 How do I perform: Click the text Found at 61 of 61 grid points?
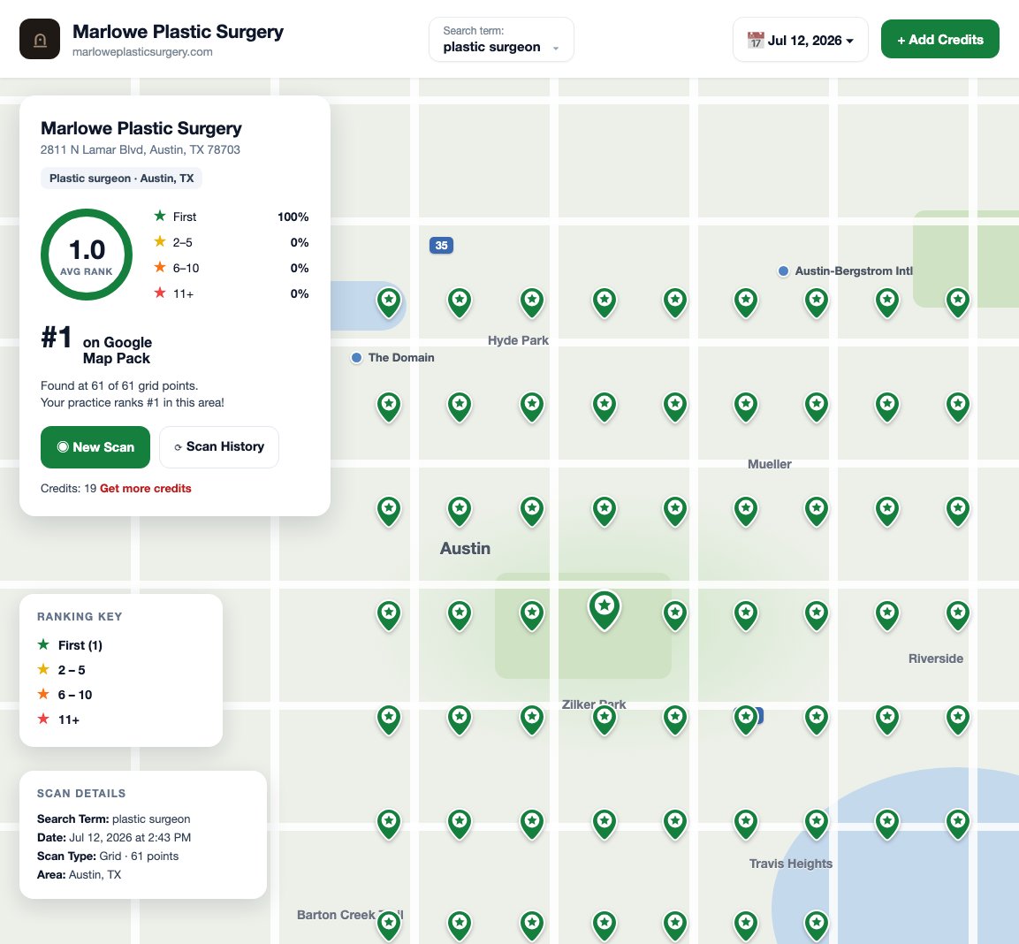click(119, 385)
